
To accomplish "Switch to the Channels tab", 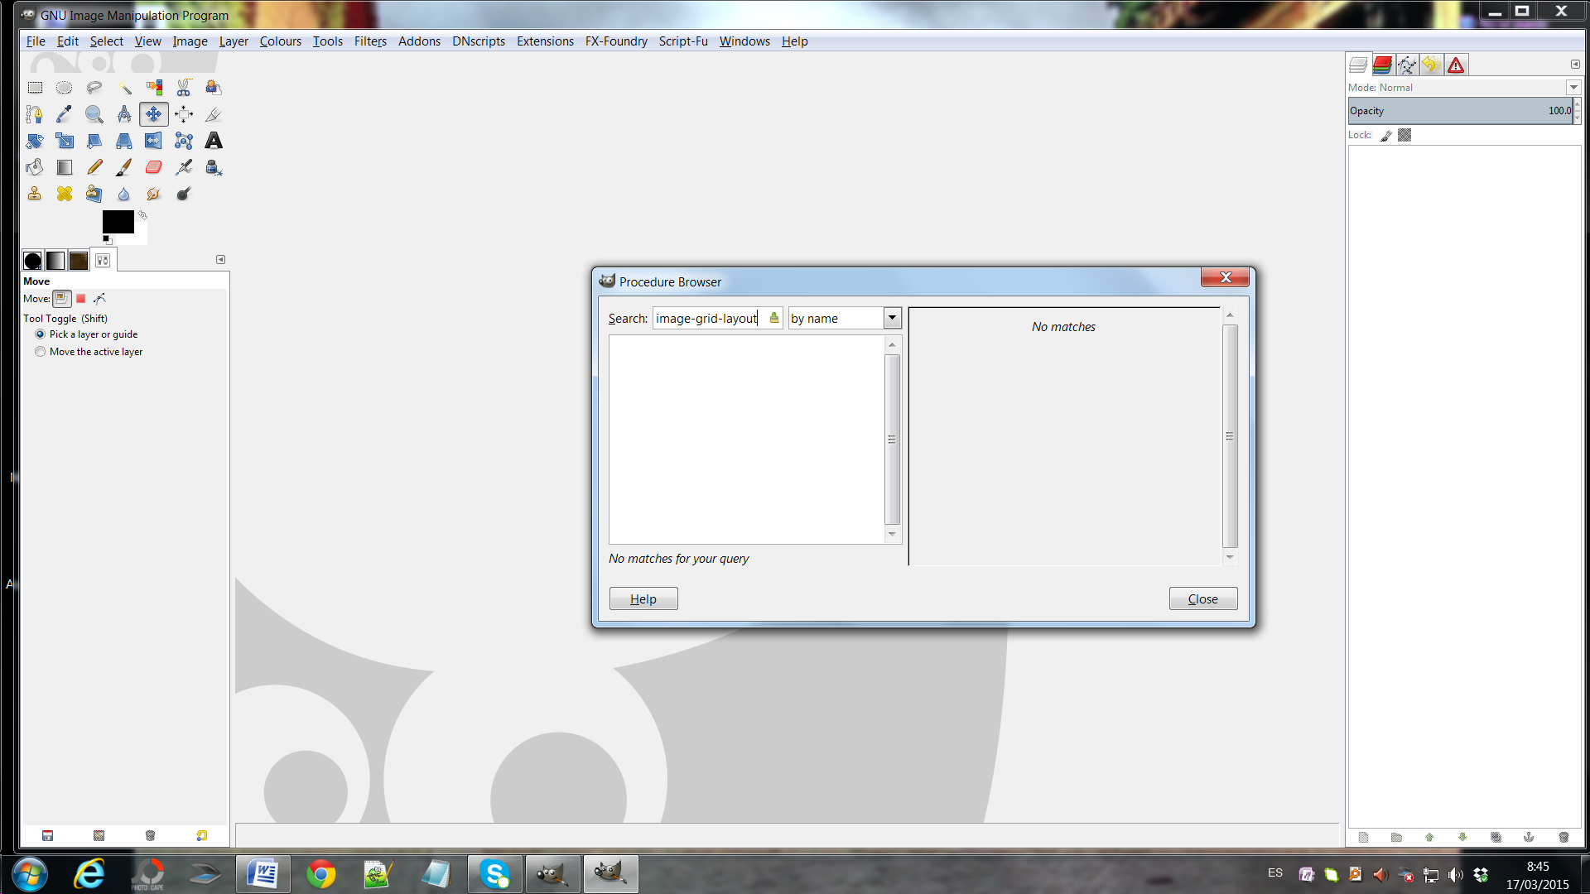I will point(1382,65).
